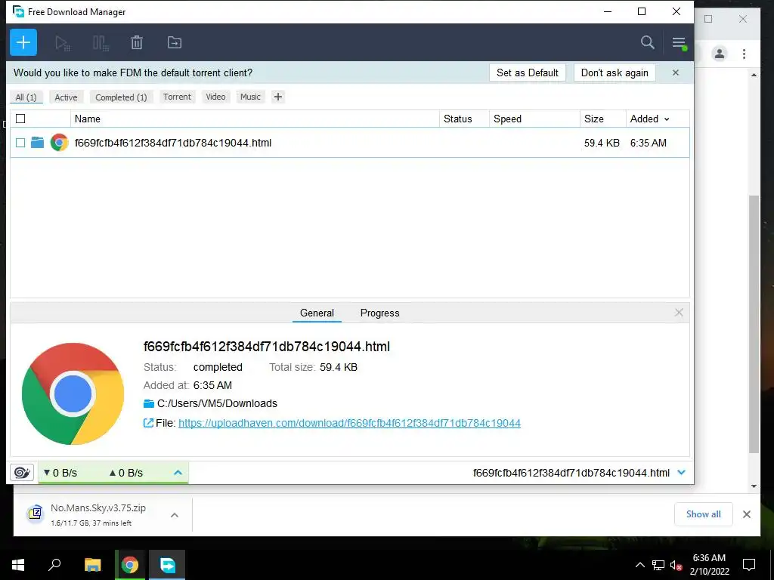Click the blue folder icon in download row
The image size is (774, 580).
pyautogui.click(x=38, y=143)
